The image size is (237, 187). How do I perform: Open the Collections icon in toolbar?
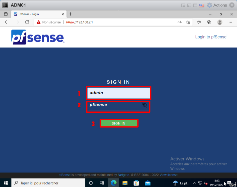point(209,22)
